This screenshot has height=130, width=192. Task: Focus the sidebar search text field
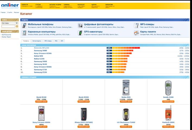pyautogui.click(x=8, y=26)
